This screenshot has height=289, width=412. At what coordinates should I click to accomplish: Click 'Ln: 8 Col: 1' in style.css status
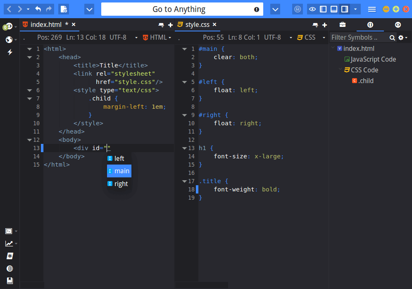[x=244, y=37]
